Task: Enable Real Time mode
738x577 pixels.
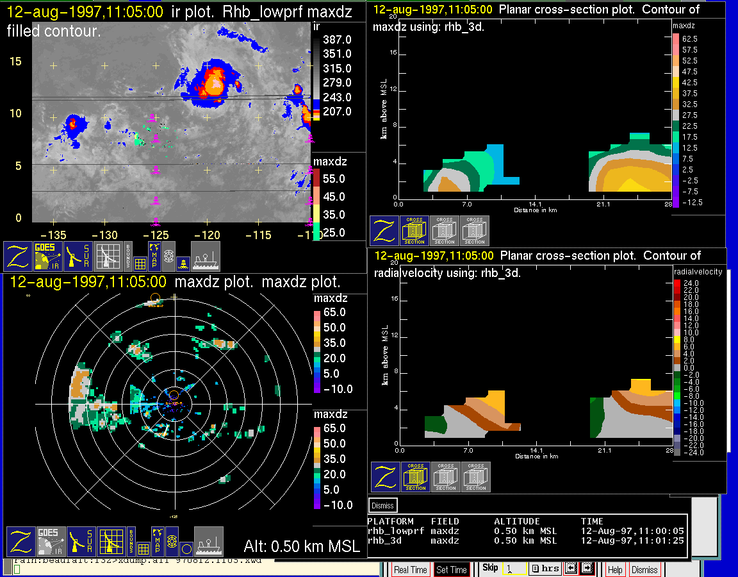Action: pos(410,569)
